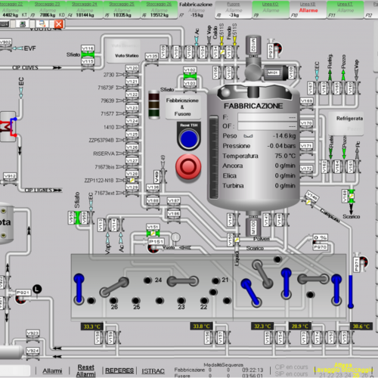Toggle green valve V168 above Scarico

[x=352, y=197]
